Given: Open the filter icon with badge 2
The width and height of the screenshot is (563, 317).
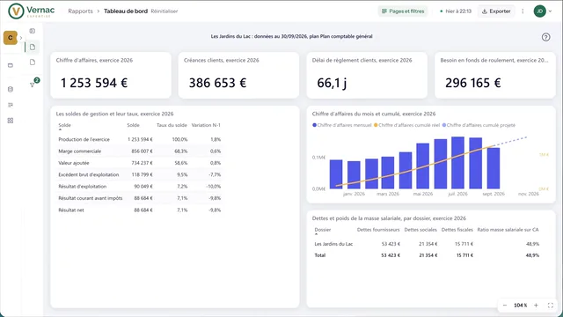Looking at the screenshot, I should (33, 85).
